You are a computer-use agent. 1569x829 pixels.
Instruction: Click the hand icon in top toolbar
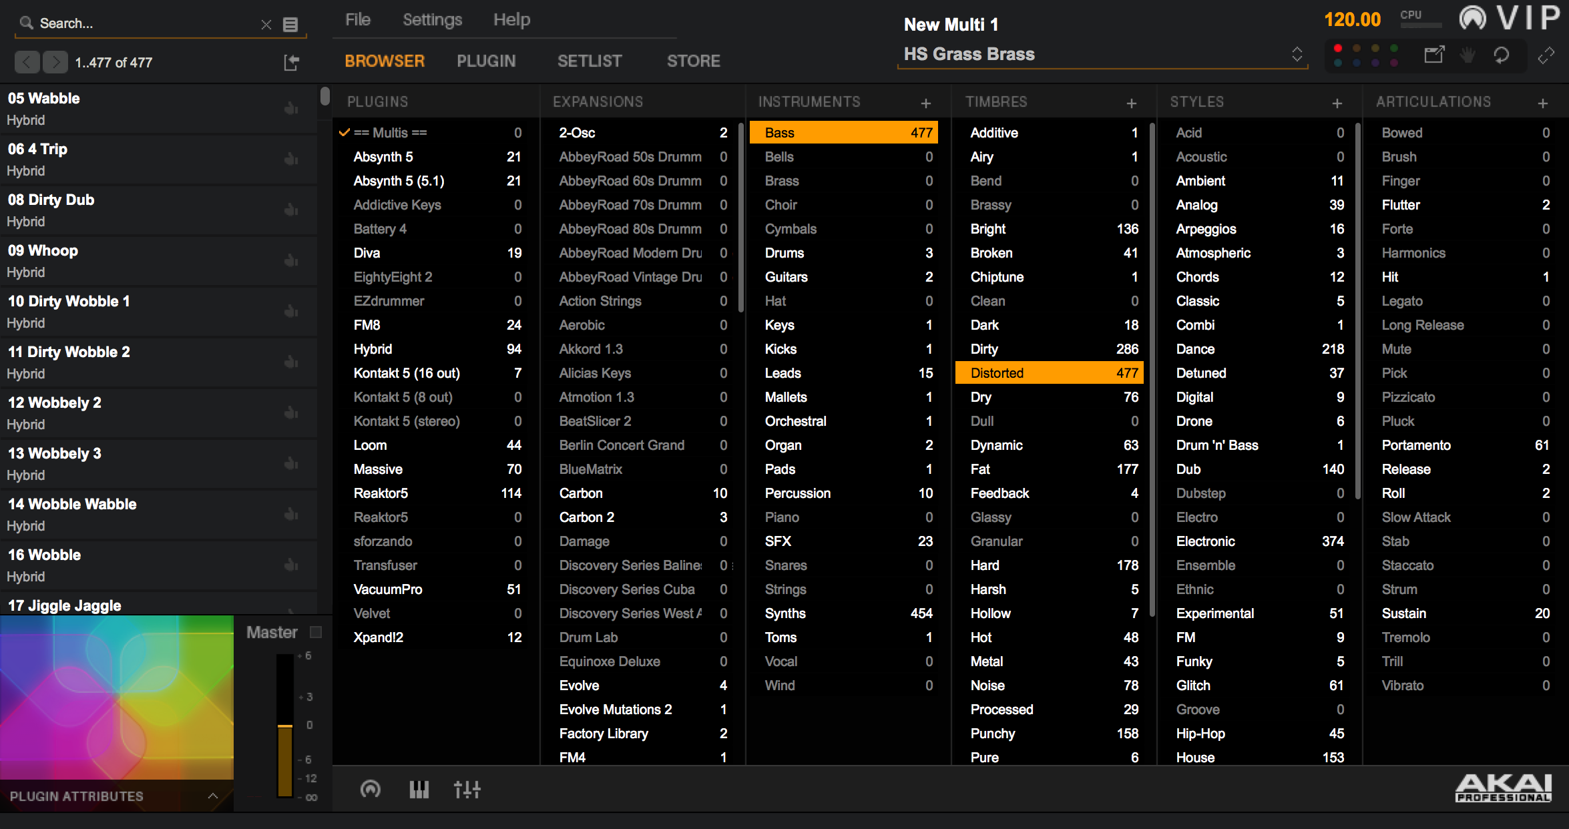(1467, 55)
